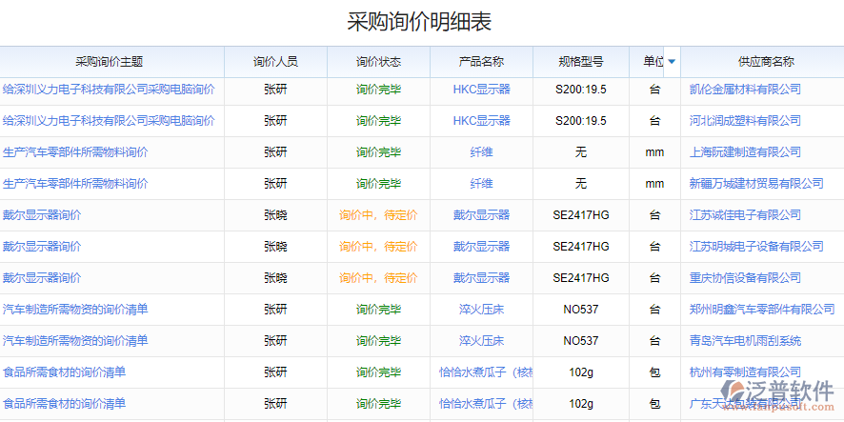Click the 重庆协信设备有限公司 link
The height and width of the screenshot is (422, 844).
[x=745, y=278]
